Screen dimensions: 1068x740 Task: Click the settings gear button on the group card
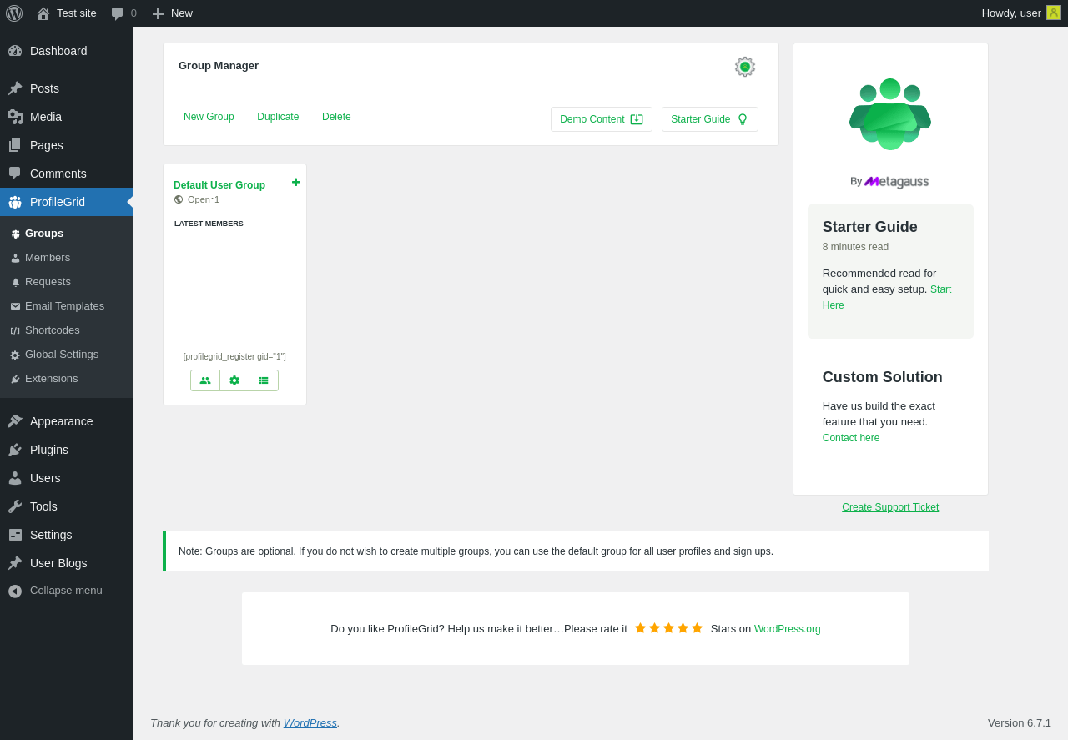(x=234, y=380)
